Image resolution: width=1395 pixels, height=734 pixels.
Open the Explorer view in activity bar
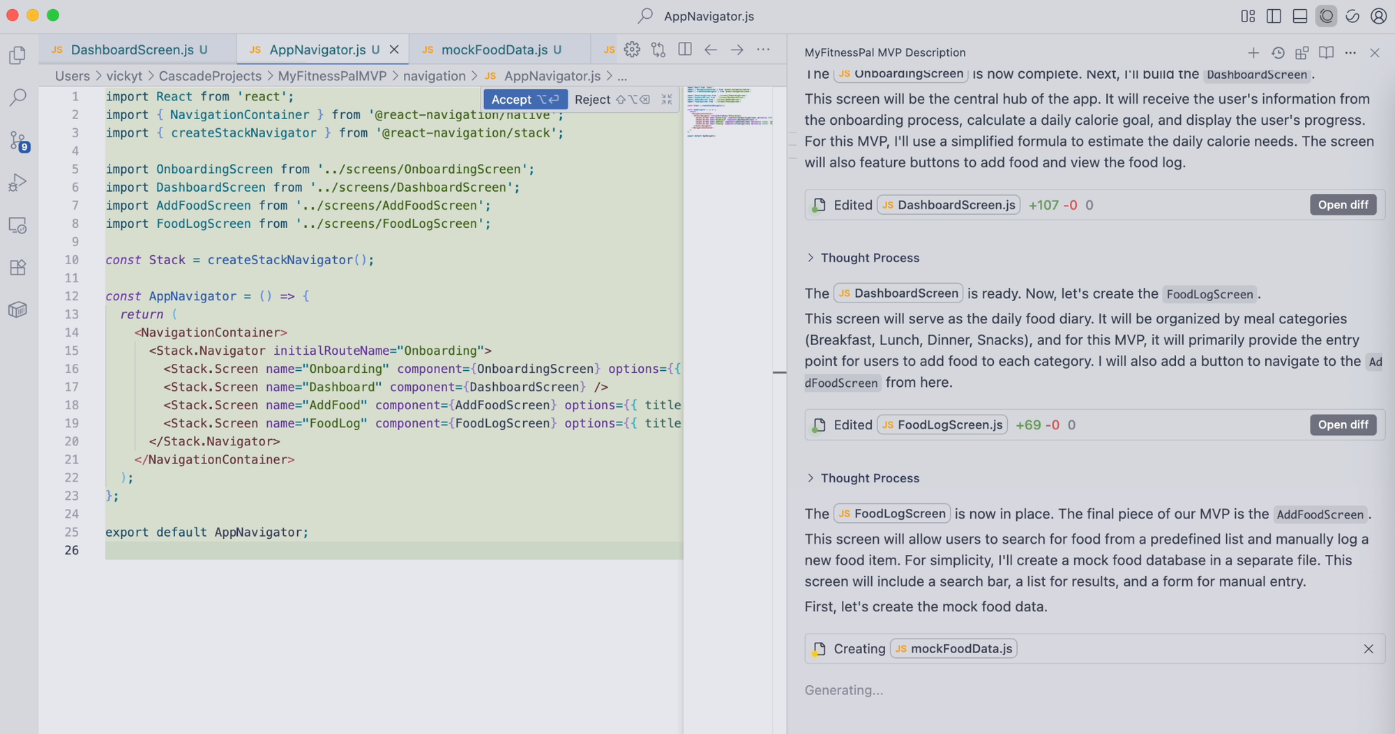pyautogui.click(x=18, y=55)
